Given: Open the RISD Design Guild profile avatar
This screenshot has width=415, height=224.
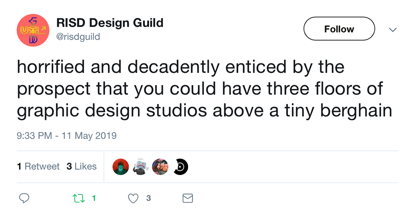Looking at the screenshot, I should pos(33,30).
